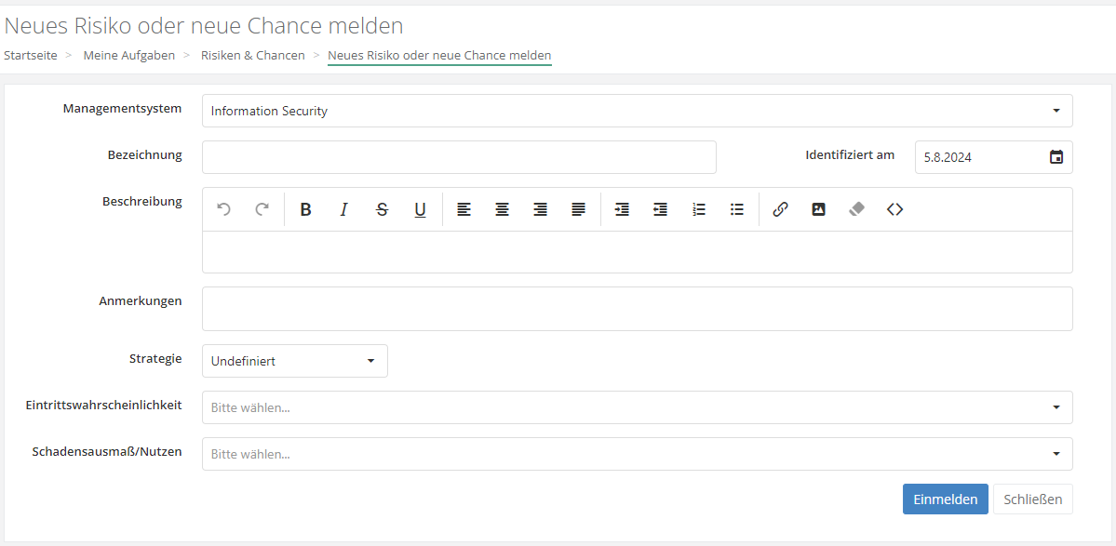Viewport: 1116px width, 546px height.
Task: Open the Managementsystem dropdown
Action: coord(637,111)
